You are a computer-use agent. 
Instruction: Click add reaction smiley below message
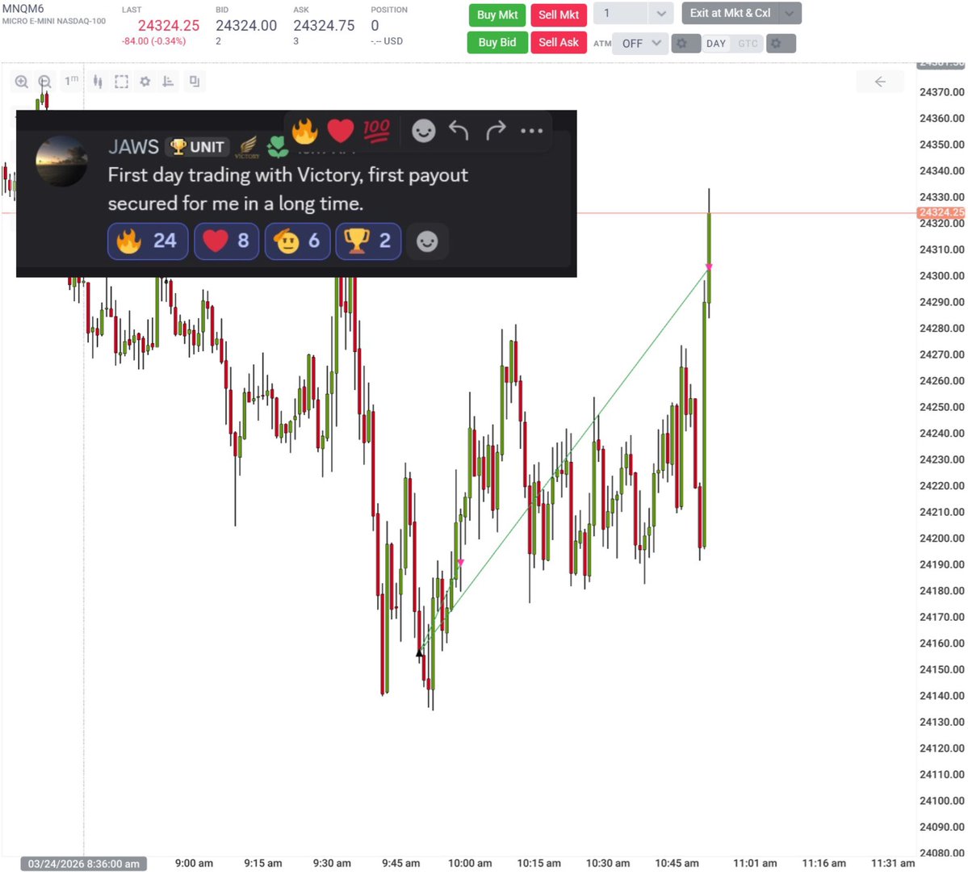pos(427,241)
